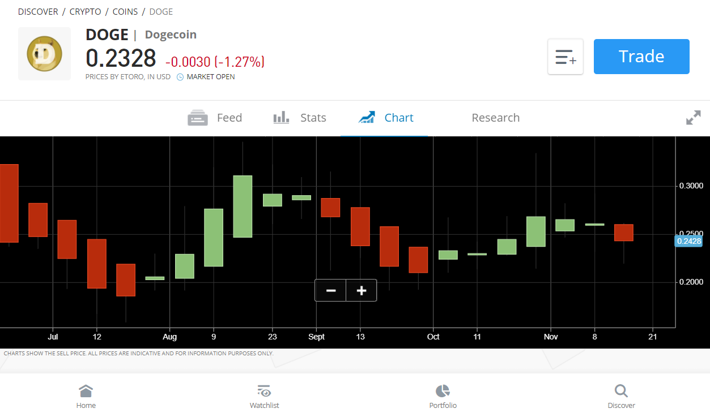The image size is (710, 417).
Task: Click the market open clock icon
Action: pyautogui.click(x=180, y=77)
